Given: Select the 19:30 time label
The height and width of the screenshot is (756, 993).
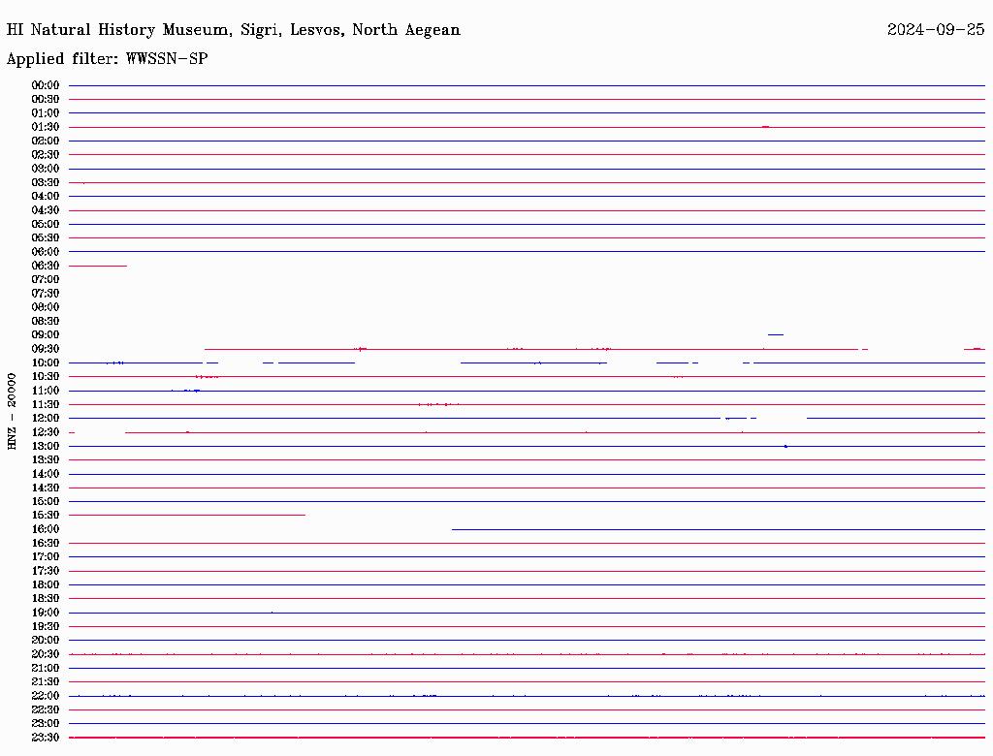Looking at the screenshot, I should coord(46,626).
